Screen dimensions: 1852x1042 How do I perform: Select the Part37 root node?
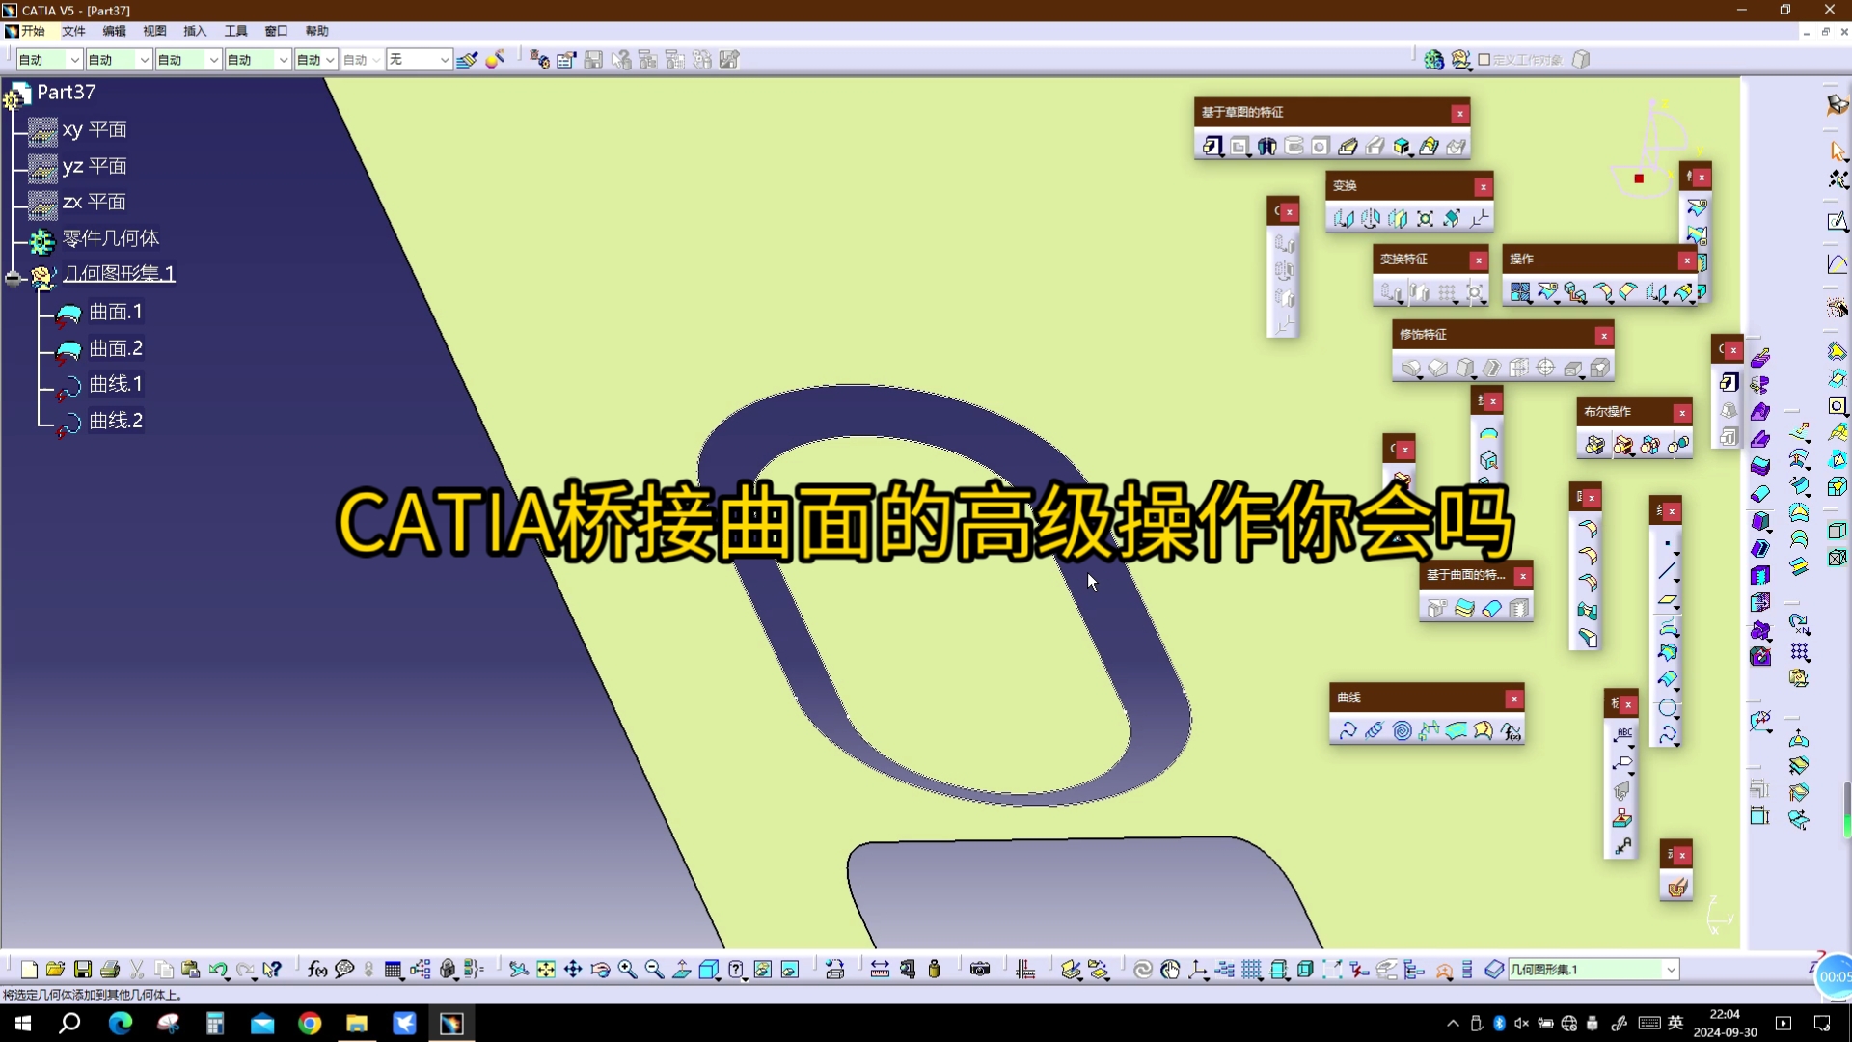click(66, 93)
